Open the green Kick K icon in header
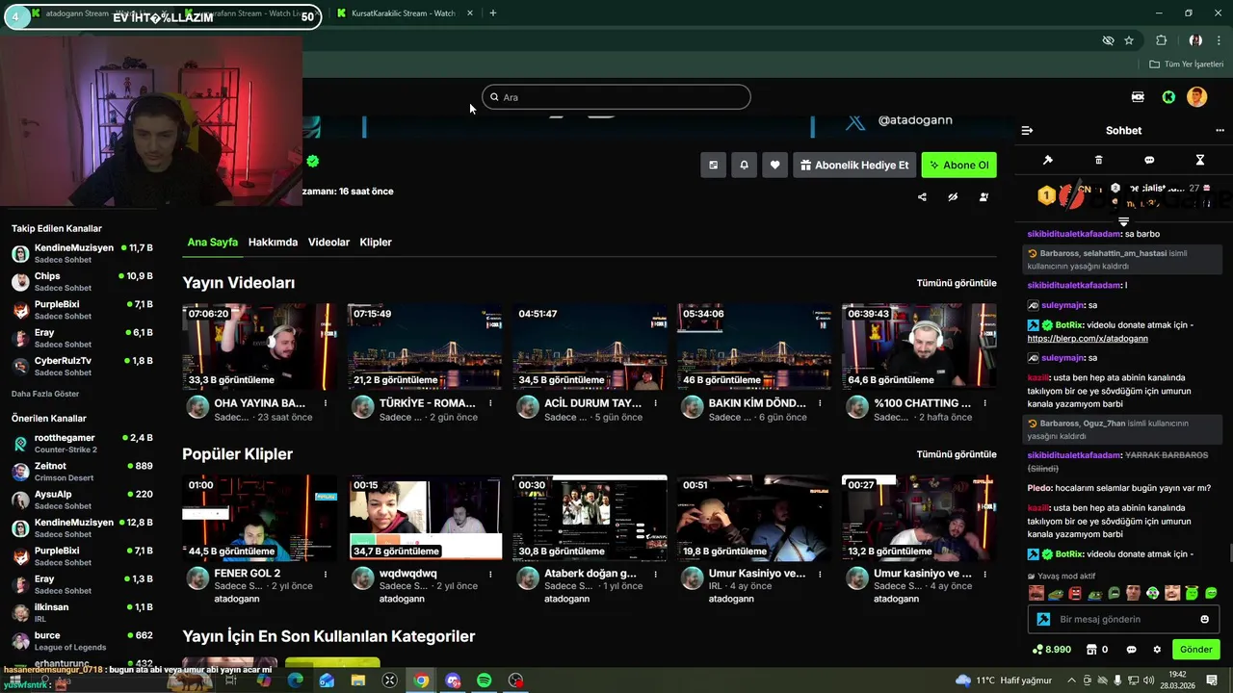This screenshot has height=693, width=1233. [x=1168, y=97]
